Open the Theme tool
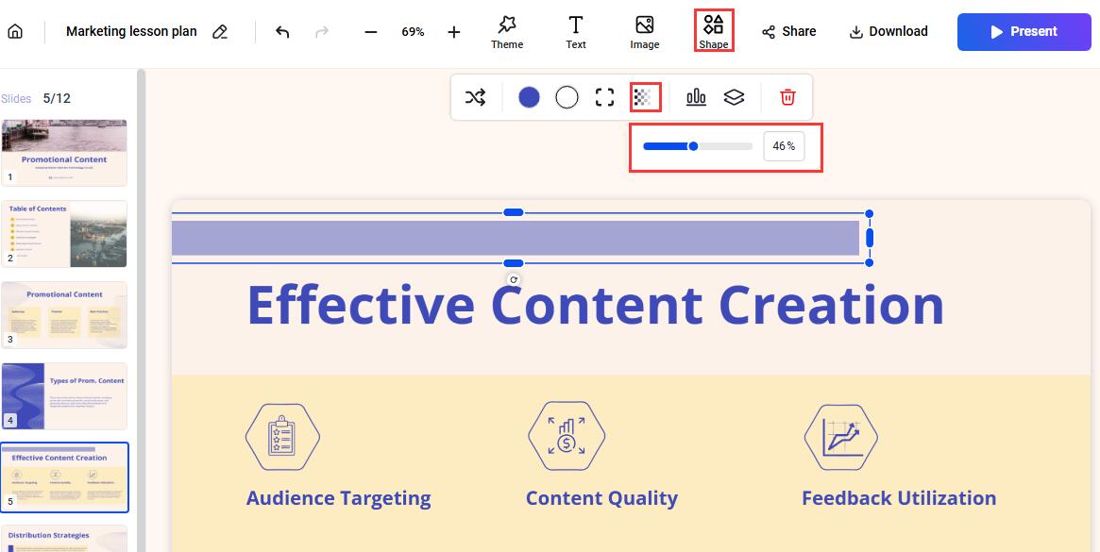The image size is (1100, 552). coord(506,31)
